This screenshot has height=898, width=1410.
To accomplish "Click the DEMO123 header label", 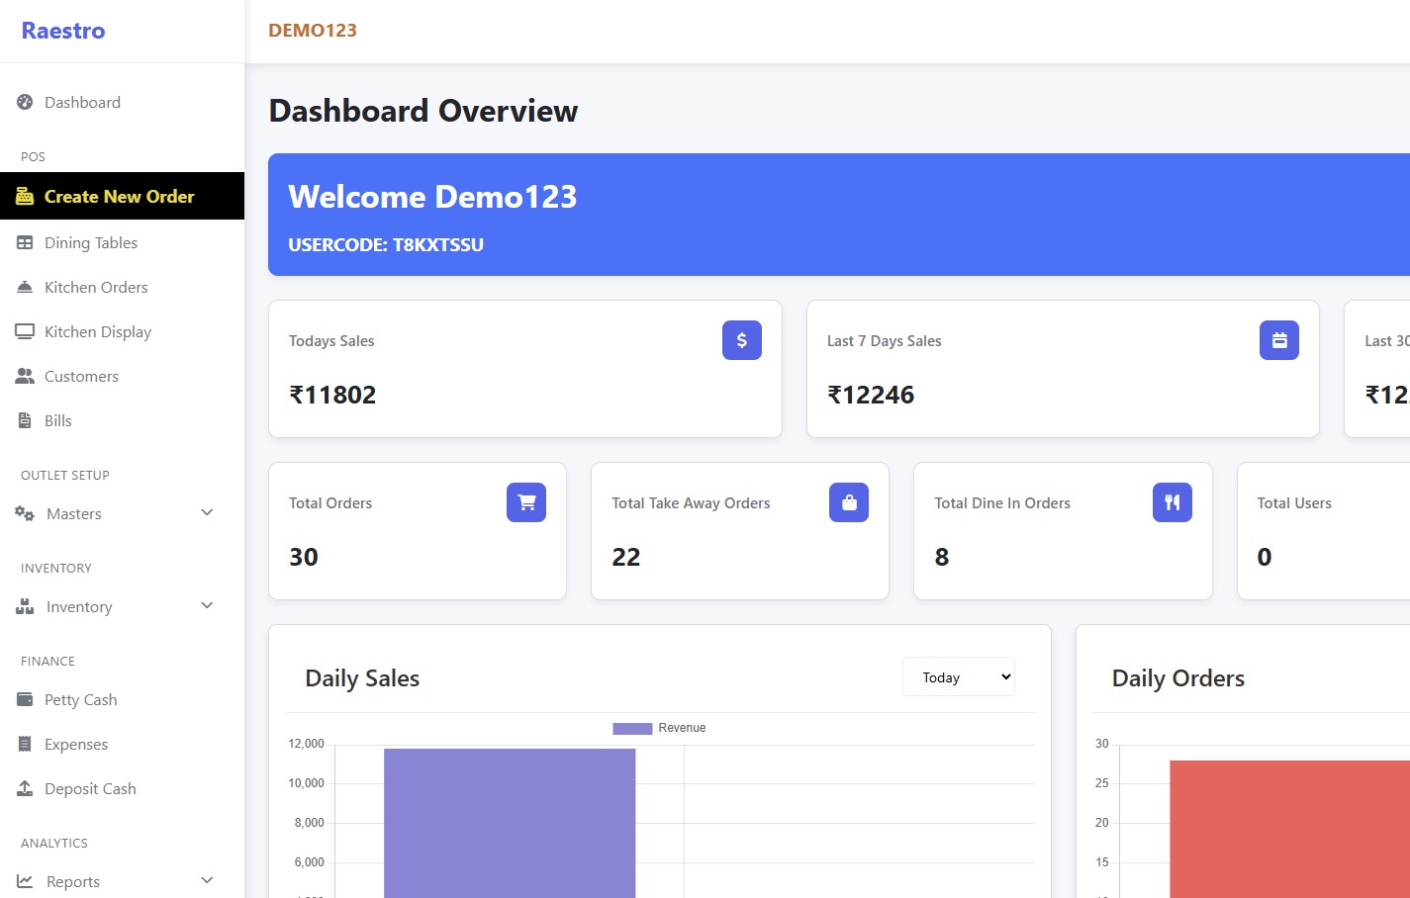I will pos(313,30).
